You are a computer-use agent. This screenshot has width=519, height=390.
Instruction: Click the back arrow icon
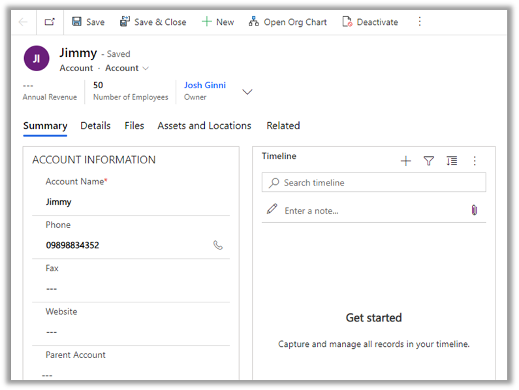[x=24, y=22]
